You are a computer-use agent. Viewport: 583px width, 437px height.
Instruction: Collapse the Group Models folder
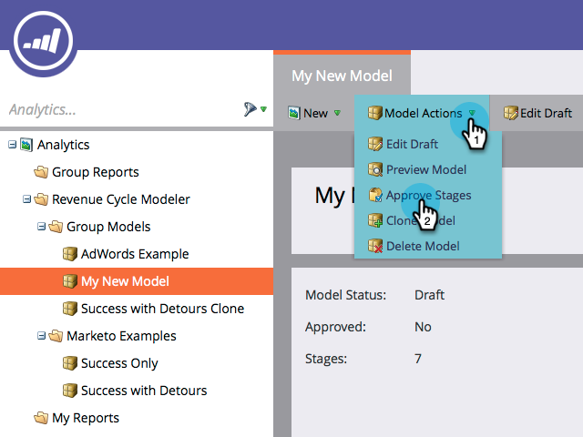pyautogui.click(x=41, y=227)
